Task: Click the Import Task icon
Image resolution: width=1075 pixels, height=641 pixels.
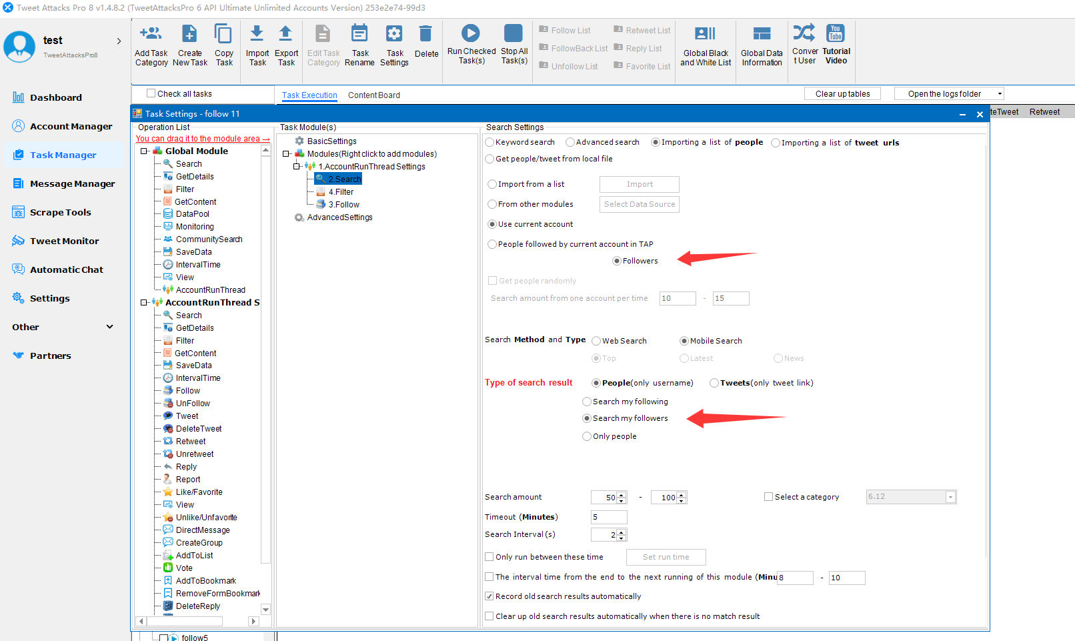Action: pos(257,33)
